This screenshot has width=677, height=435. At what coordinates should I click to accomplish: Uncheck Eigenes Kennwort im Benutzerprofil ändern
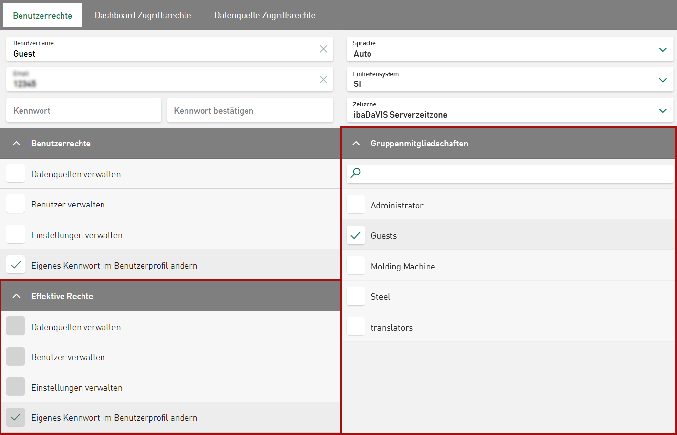click(x=16, y=265)
